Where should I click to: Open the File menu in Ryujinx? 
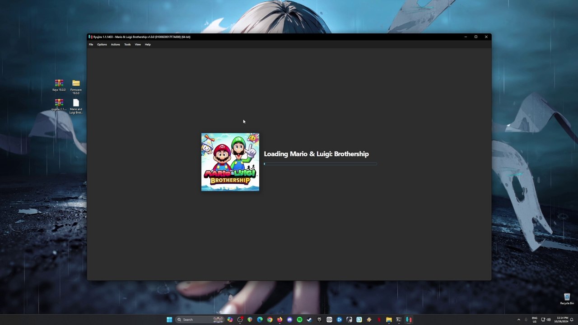[91, 44]
